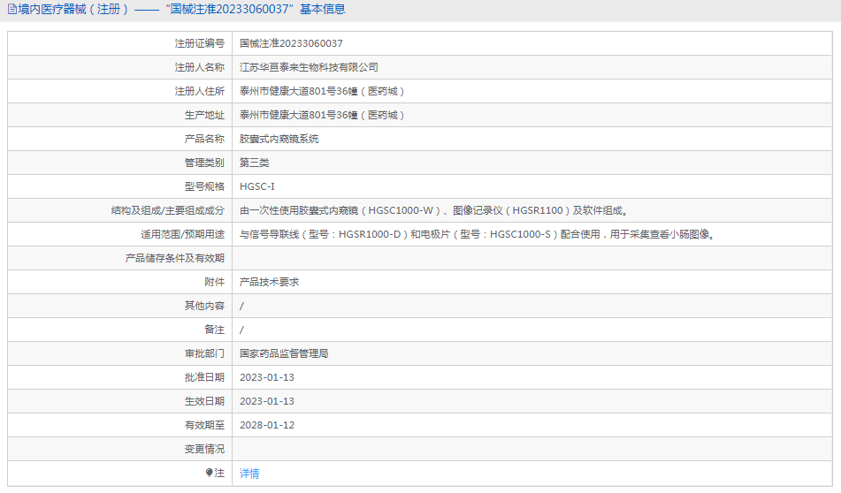This screenshot has width=841, height=493.
Task: Click the 注册人名称 label
Action: (x=200, y=67)
